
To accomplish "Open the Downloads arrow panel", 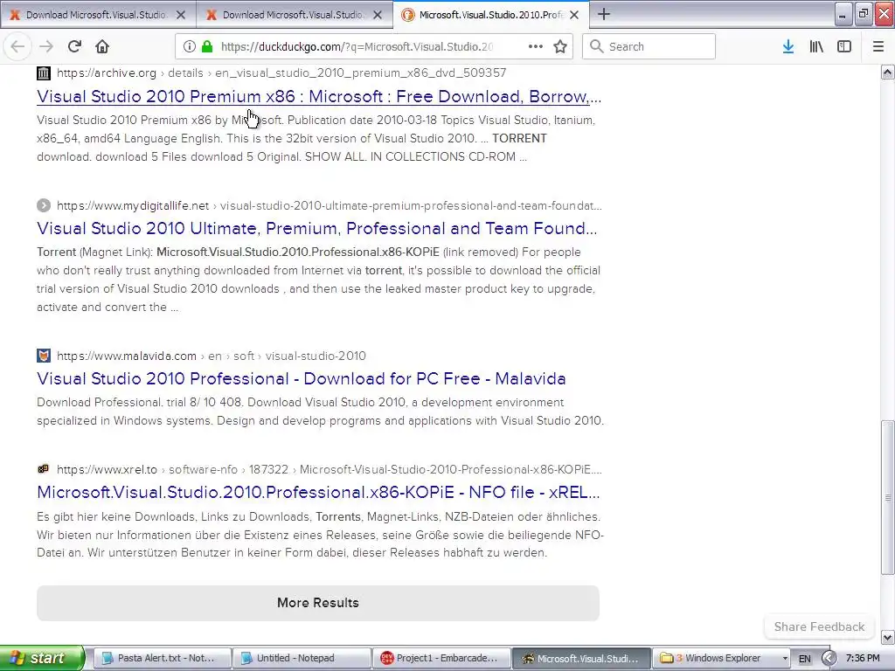I will point(788,47).
